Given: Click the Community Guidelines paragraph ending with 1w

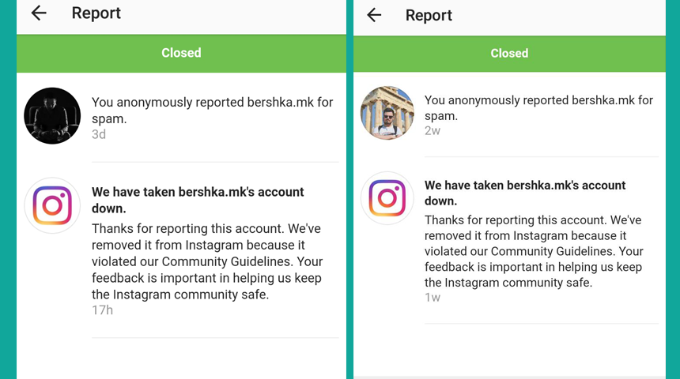Looking at the screenshot, I should [534, 251].
